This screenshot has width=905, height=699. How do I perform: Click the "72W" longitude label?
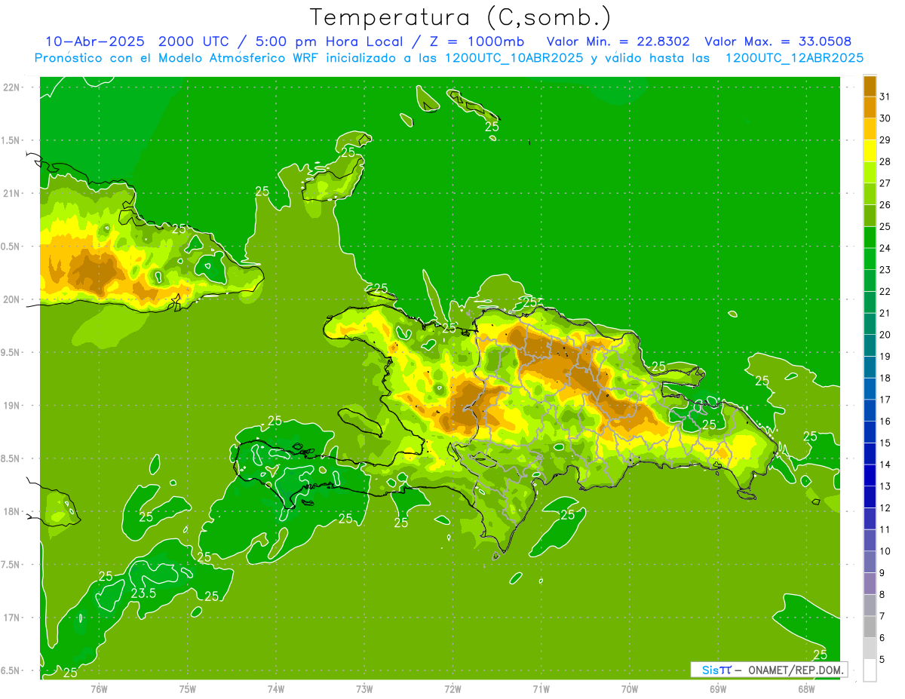[x=453, y=689]
